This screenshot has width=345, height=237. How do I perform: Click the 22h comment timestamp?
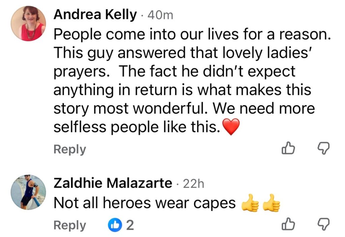click(193, 184)
